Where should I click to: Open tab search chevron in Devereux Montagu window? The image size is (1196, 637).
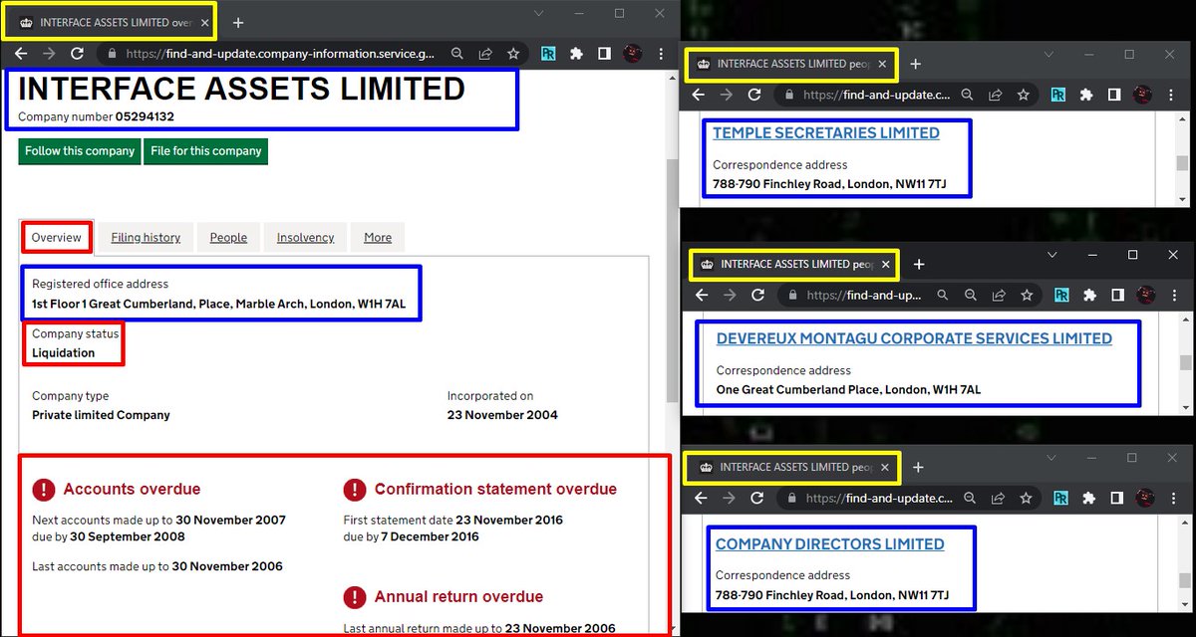(1052, 256)
